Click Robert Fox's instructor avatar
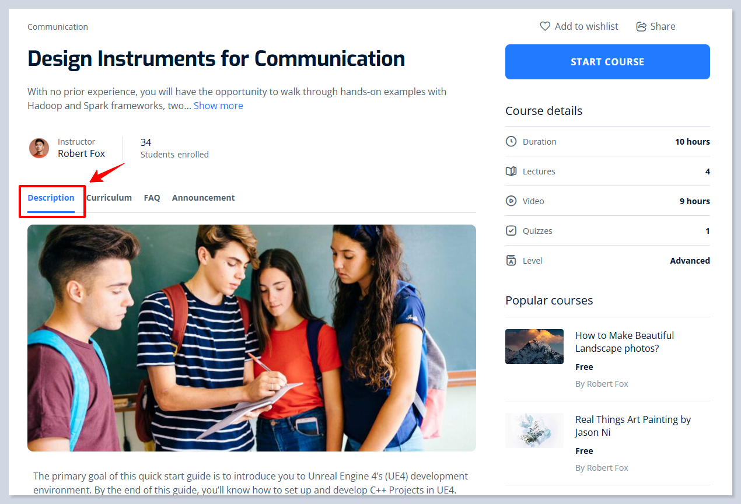Viewport: 741px width, 504px height. [x=39, y=148]
